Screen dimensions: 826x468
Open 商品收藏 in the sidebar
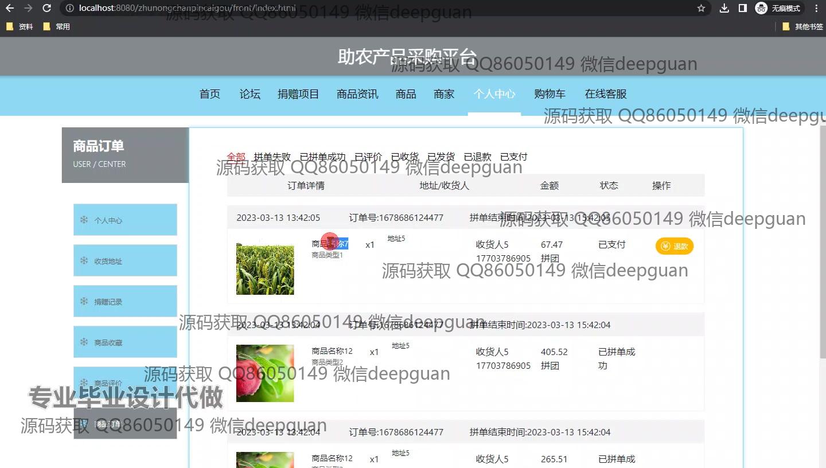coord(125,342)
